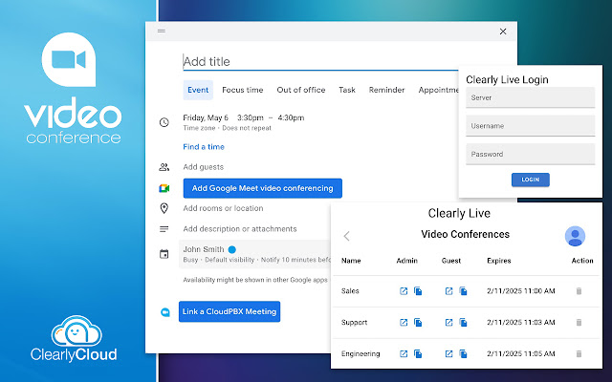Switch to the Appointment tab
This screenshot has width=612, height=382.
(x=438, y=90)
